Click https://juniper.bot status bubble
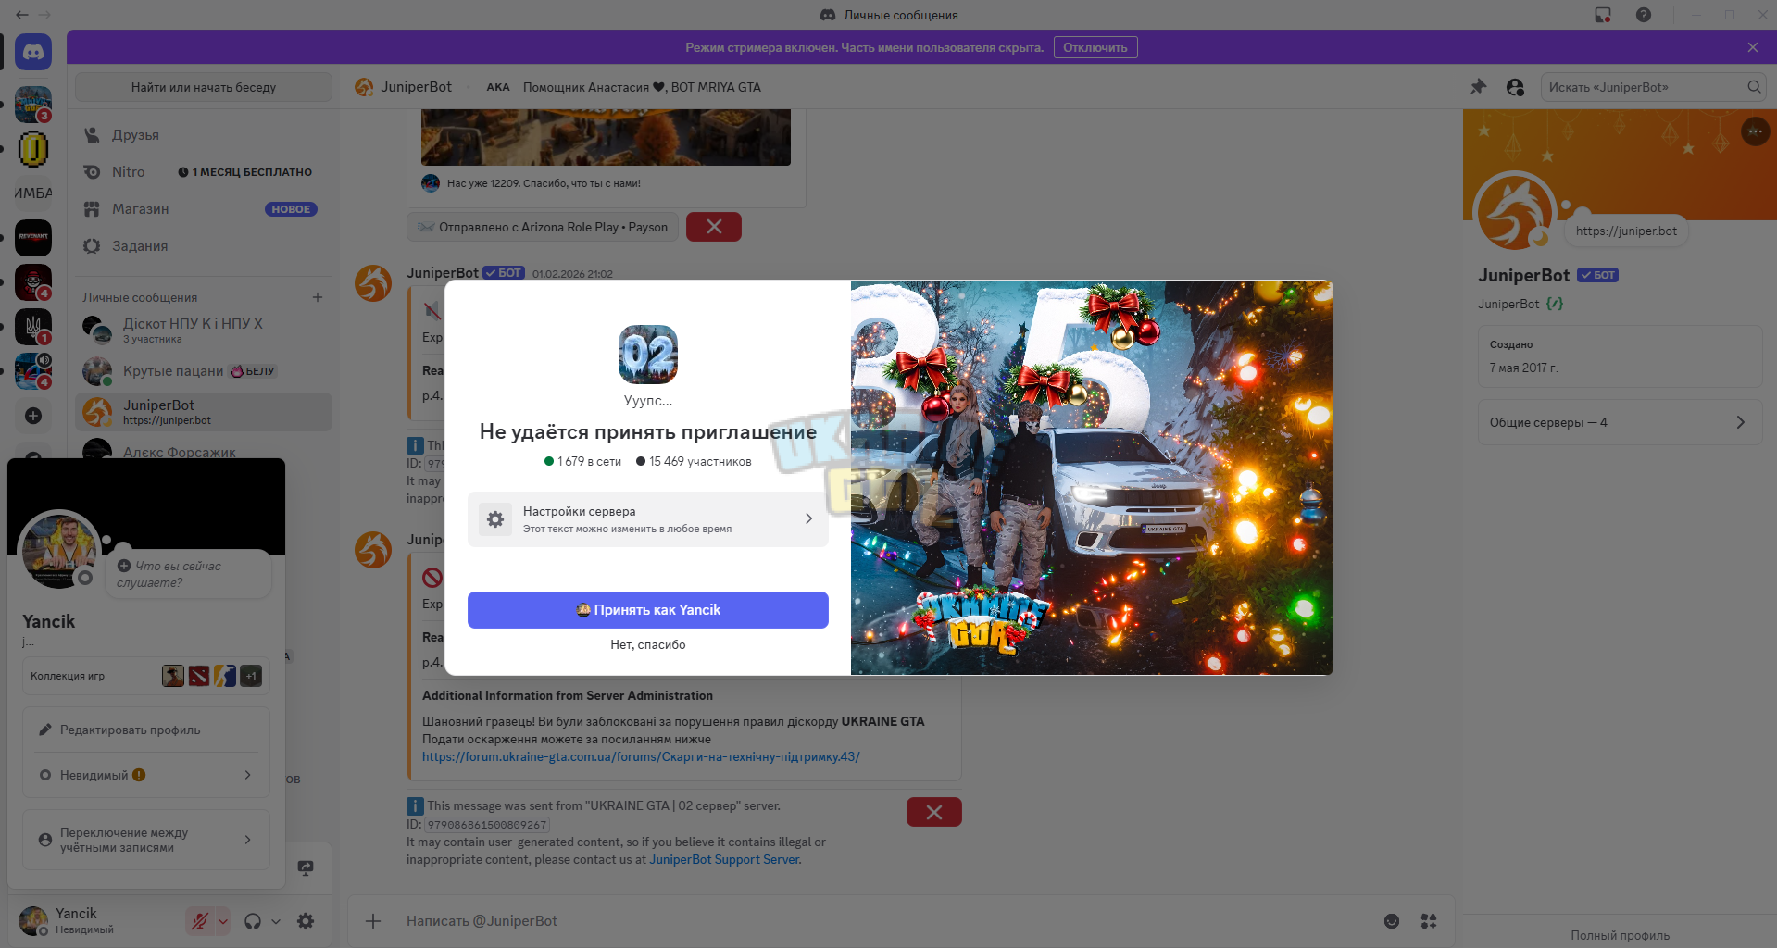 1626,231
